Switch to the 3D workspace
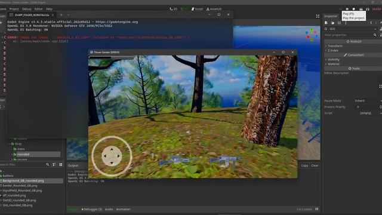The width and height of the screenshot is (382, 215). point(184,9)
